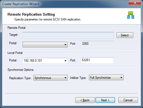Open the Replication Type Synchronous dropdown
143x108 pixels.
pyautogui.click(x=51, y=78)
